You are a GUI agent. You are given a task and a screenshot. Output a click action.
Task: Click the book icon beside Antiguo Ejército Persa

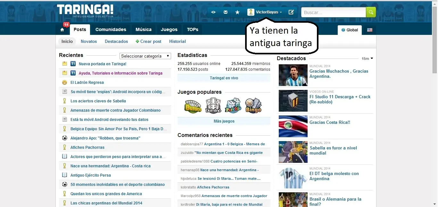pyautogui.click(x=64, y=175)
